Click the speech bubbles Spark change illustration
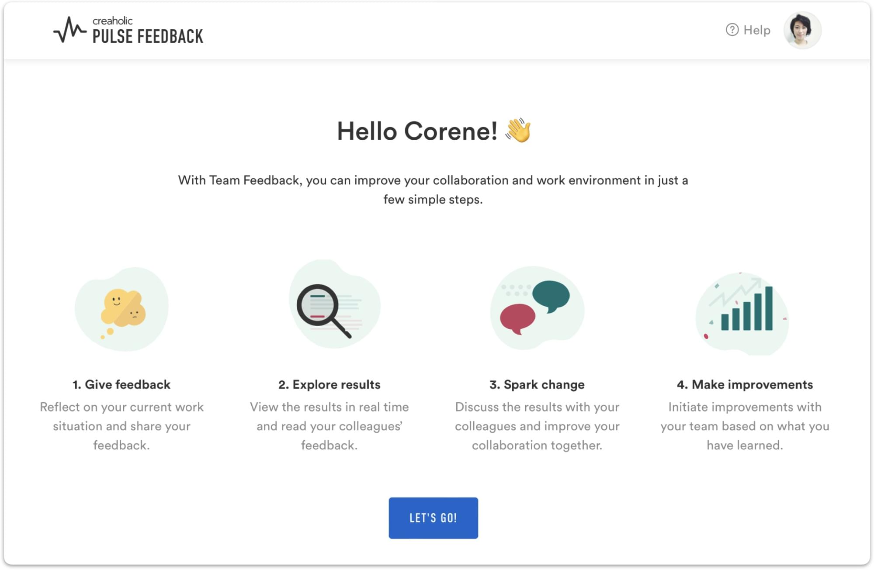Image resolution: width=874 pixels, height=570 pixels. click(537, 307)
